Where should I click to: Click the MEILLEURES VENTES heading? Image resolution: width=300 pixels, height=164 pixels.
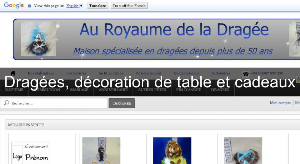[26, 125]
